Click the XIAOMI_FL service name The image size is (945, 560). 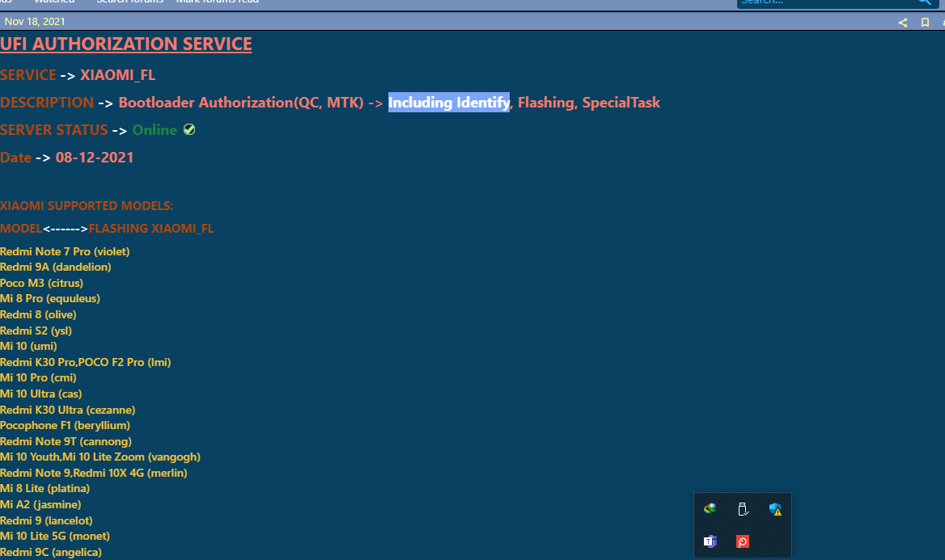click(117, 75)
